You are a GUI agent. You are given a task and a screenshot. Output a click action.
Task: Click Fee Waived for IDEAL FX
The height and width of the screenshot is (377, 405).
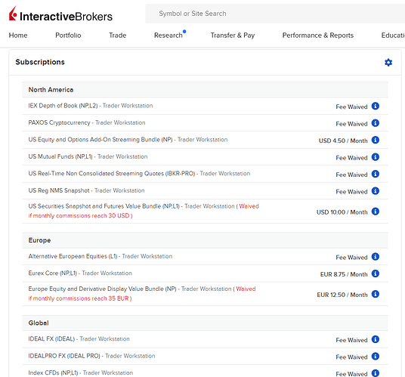[x=351, y=340]
